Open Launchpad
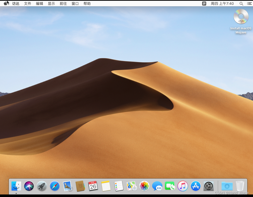Viewport: 253px width, 197px height. (x=42, y=186)
